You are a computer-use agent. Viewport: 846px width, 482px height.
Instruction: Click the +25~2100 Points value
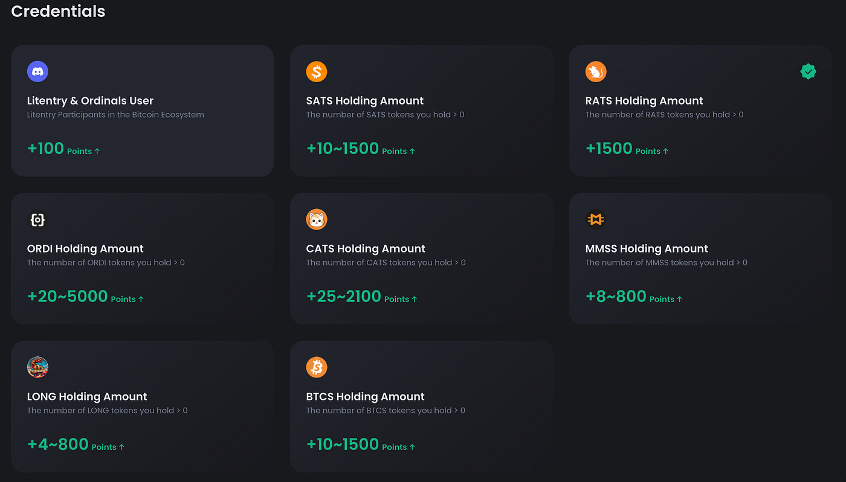361,297
